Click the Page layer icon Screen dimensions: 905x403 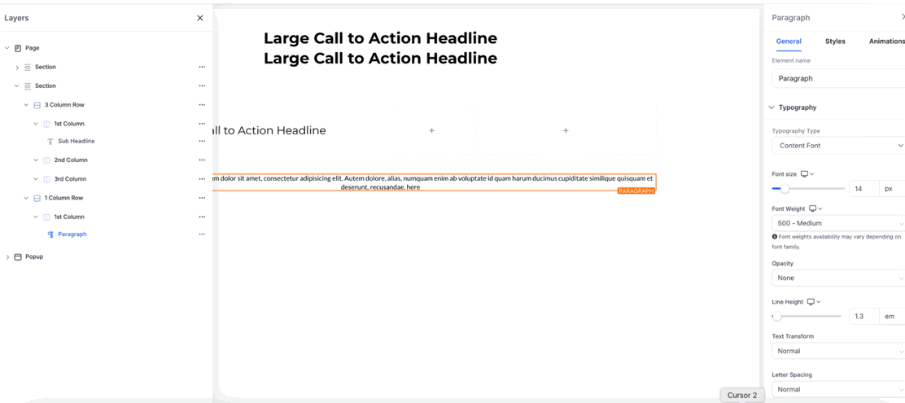(18, 48)
